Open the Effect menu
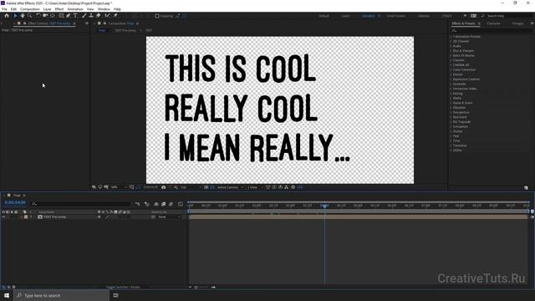The image size is (535, 301). 59,9
